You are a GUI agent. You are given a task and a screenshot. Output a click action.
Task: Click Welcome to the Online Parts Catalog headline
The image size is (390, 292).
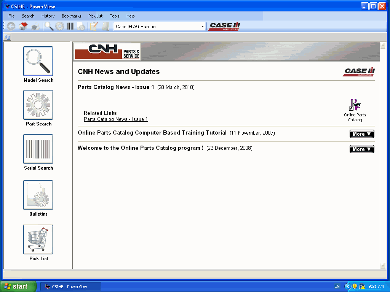pyautogui.click(x=141, y=148)
